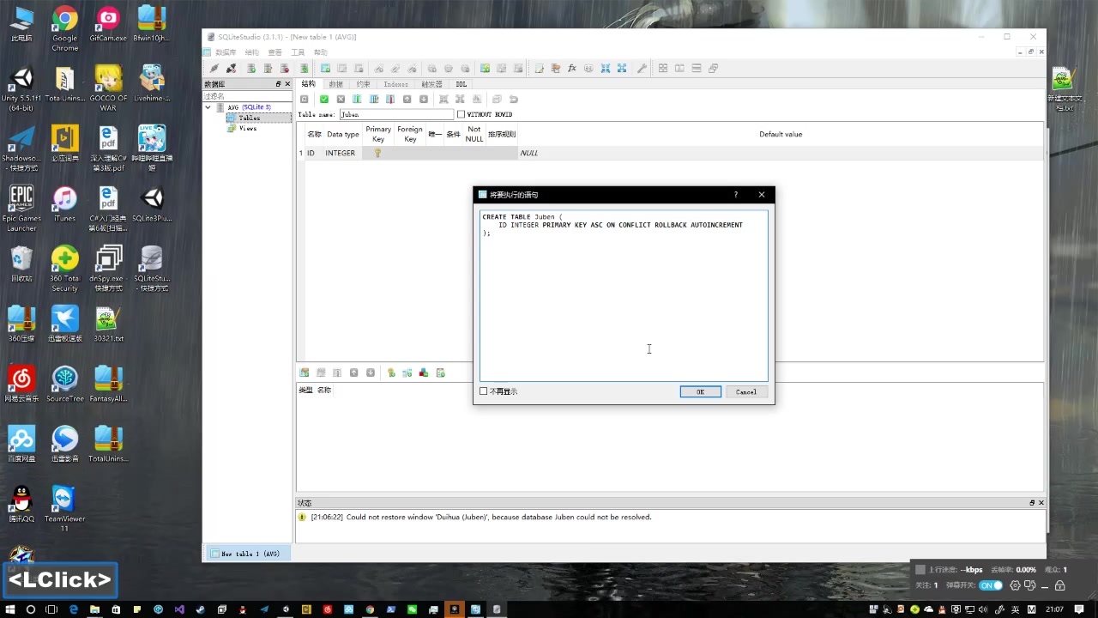Image resolution: width=1098 pixels, height=618 pixels.
Task: Open the SQL functions editor fx icon
Action: 572,69
